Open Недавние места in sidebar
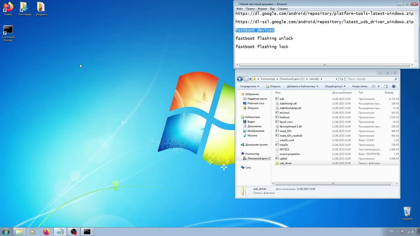420x236 pixels. click(257, 99)
